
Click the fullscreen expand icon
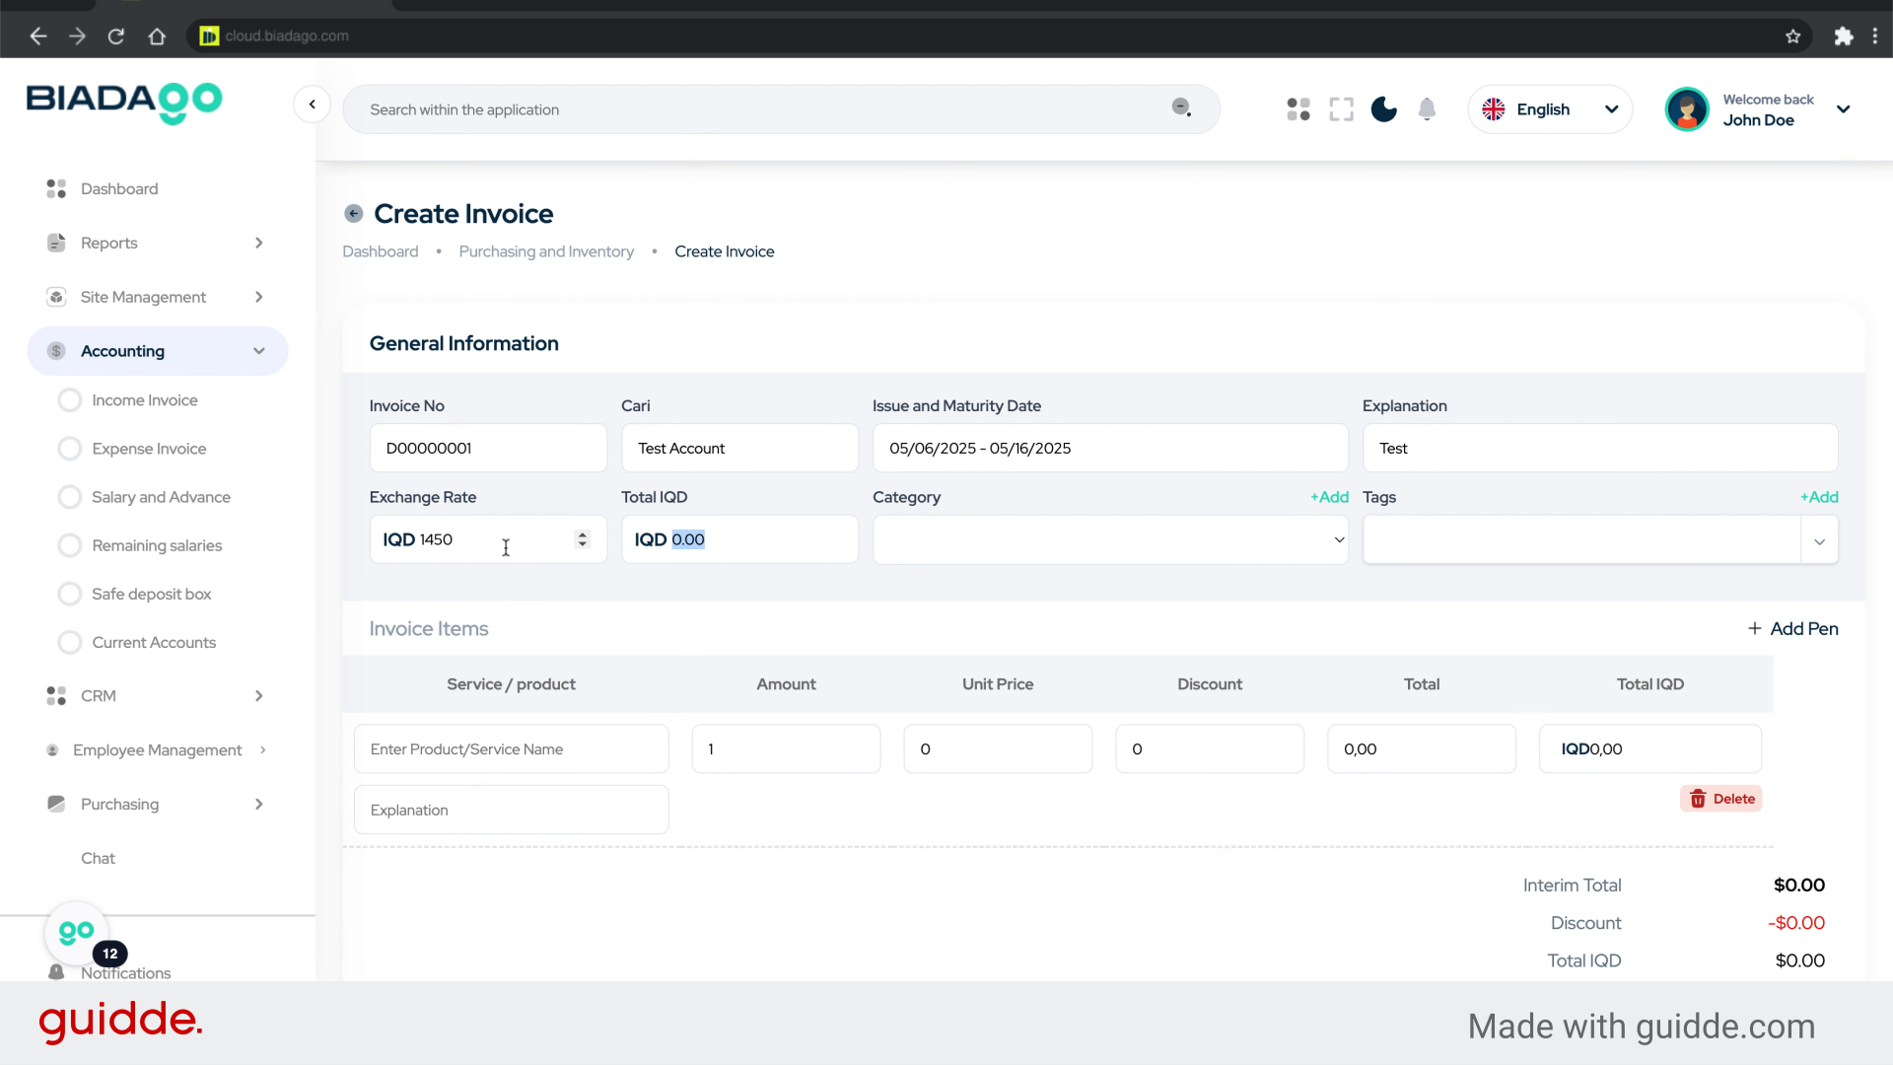coord(1341,109)
